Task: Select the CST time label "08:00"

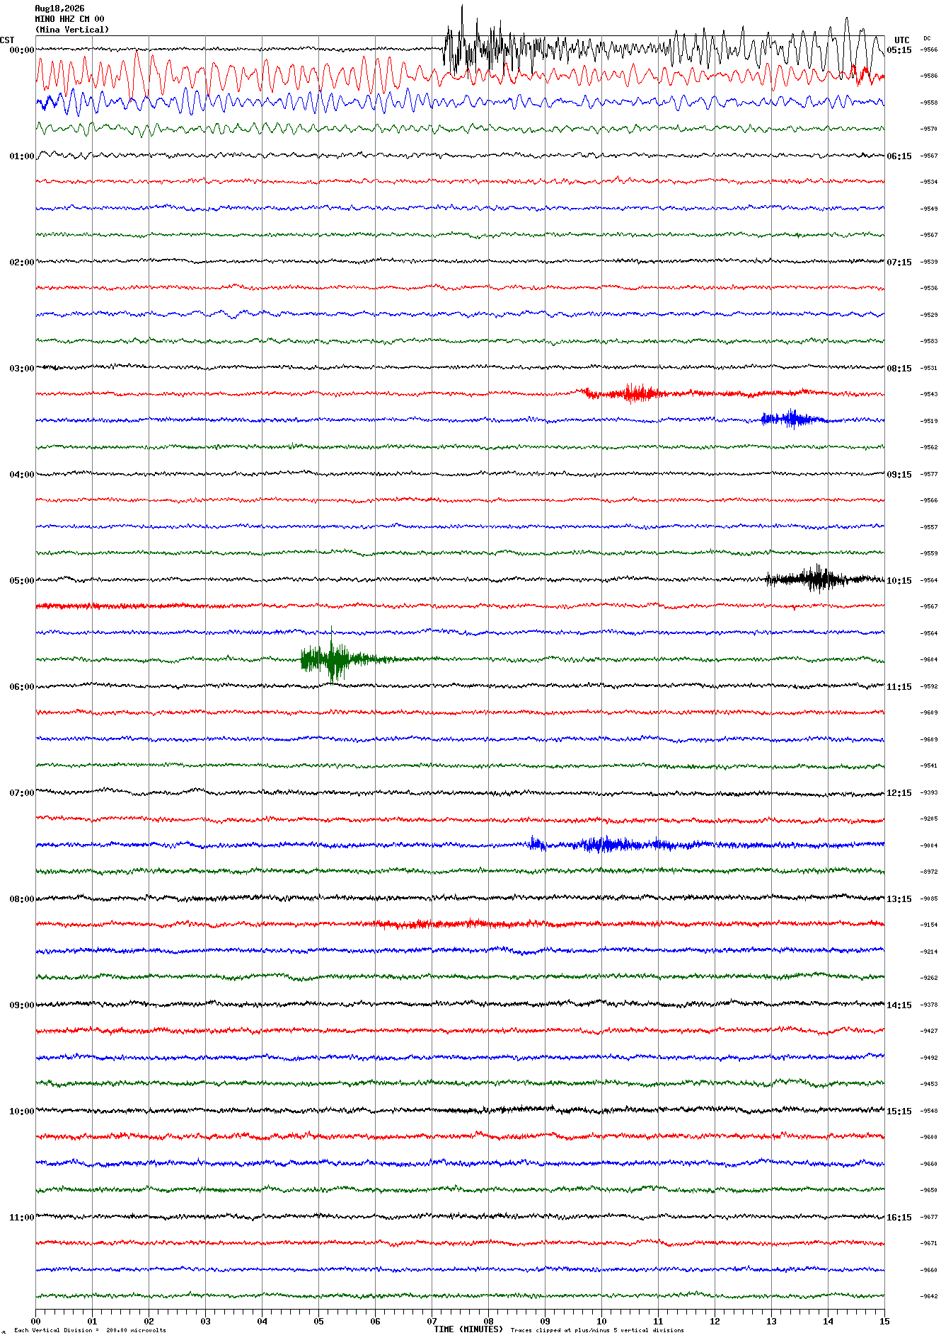Action: (22, 899)
